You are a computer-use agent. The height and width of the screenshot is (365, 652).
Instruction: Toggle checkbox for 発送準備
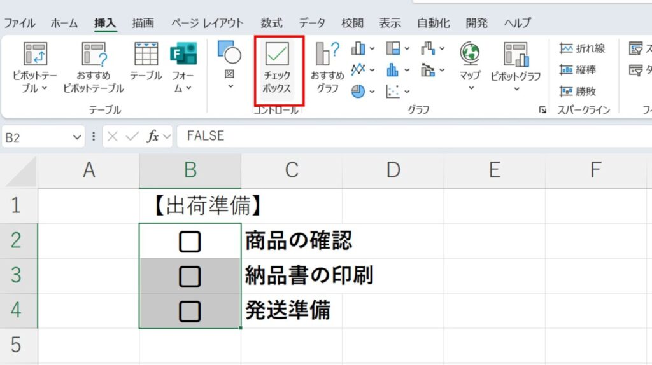[x=190, y=312]
